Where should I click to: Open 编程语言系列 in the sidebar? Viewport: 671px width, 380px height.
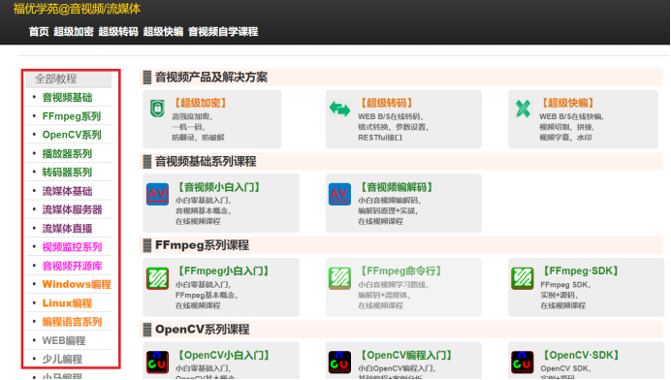tap(72, 322)
